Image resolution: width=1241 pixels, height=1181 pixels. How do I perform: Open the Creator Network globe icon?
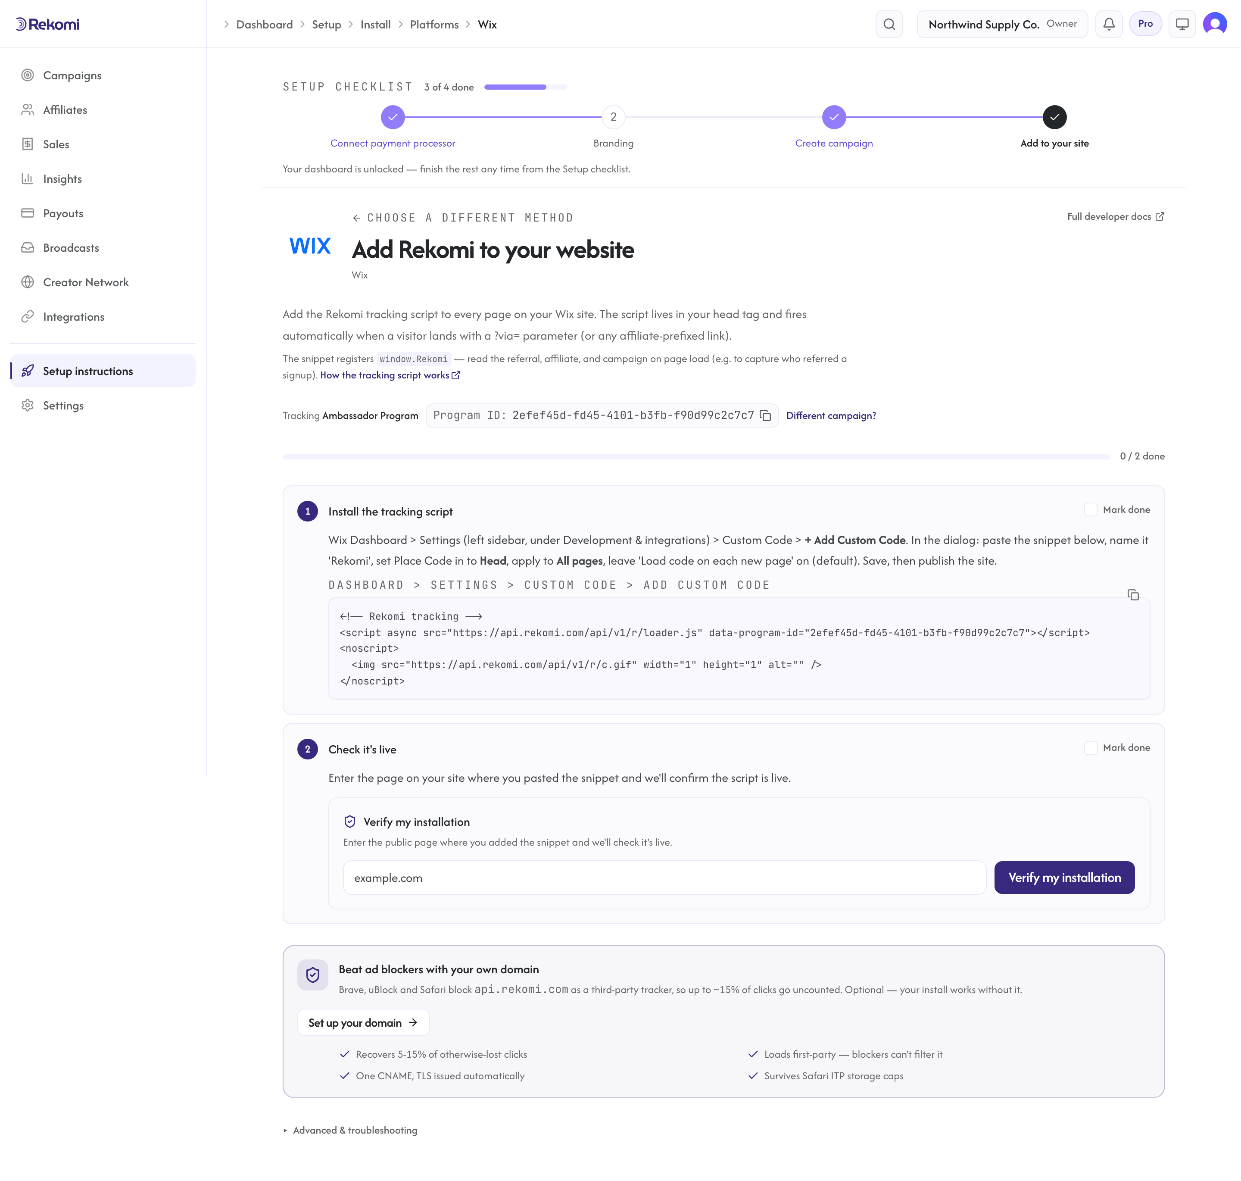point(27,282)
